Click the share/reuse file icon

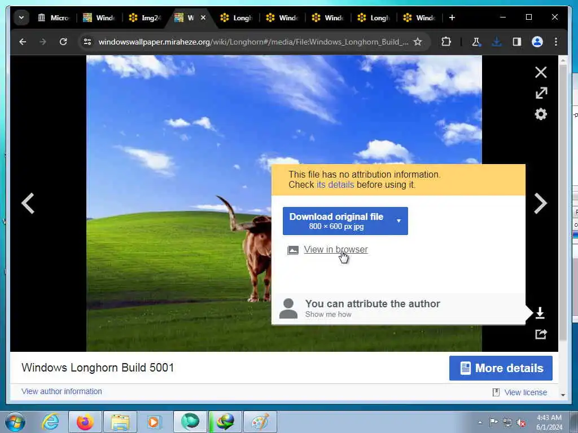[541, 334]
